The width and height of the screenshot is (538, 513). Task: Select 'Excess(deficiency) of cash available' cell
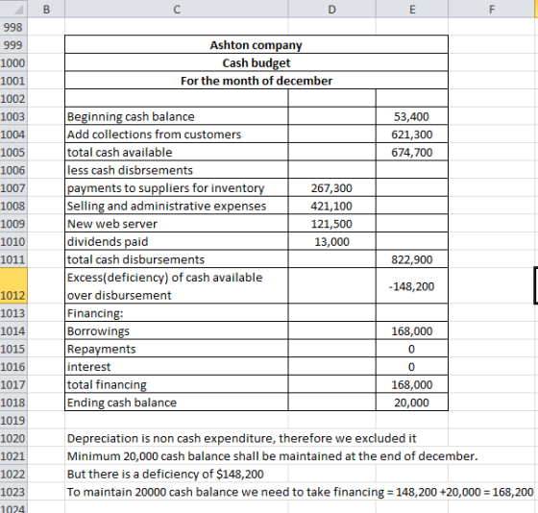pos(177,285)
